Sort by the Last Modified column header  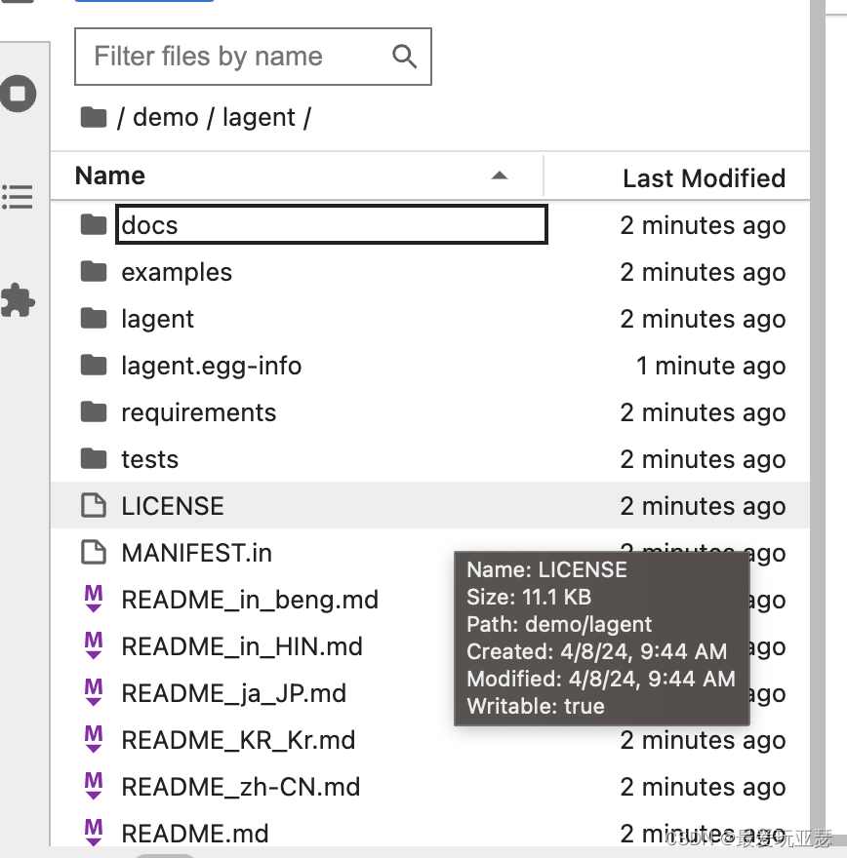point(705,177)
